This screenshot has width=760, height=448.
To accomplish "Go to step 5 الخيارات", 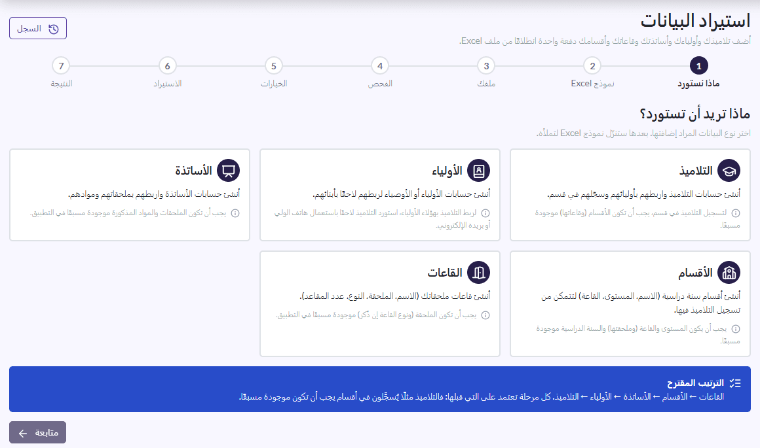I will tap(274, 73).
